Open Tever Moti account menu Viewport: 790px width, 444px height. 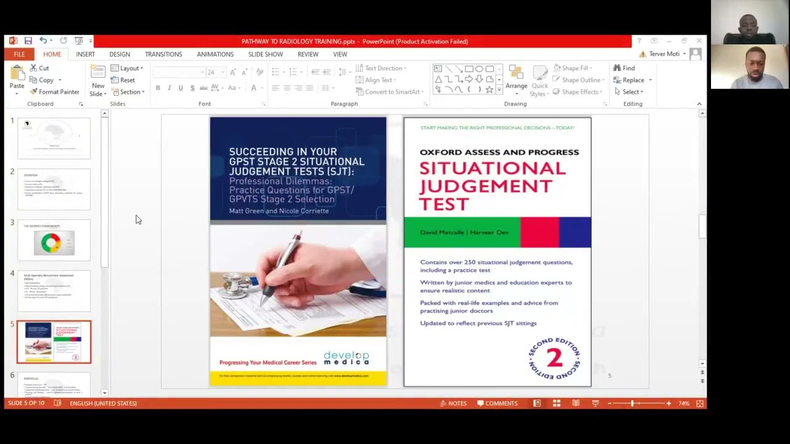click(667, 54)
